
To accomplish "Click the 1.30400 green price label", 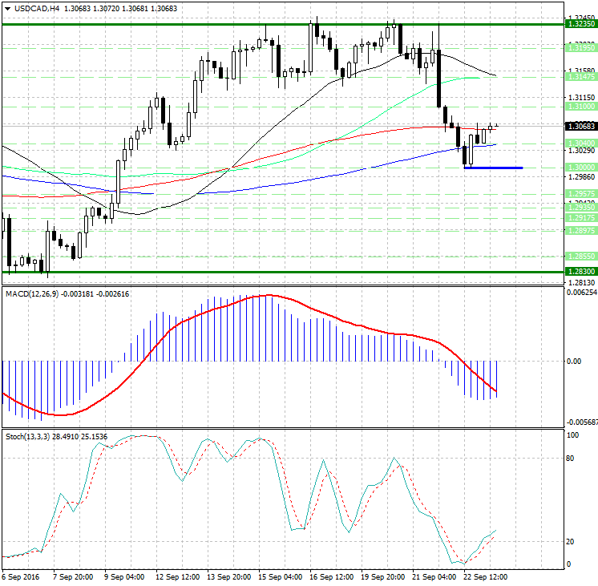I will pyautogui.click(x=580, y=143).
